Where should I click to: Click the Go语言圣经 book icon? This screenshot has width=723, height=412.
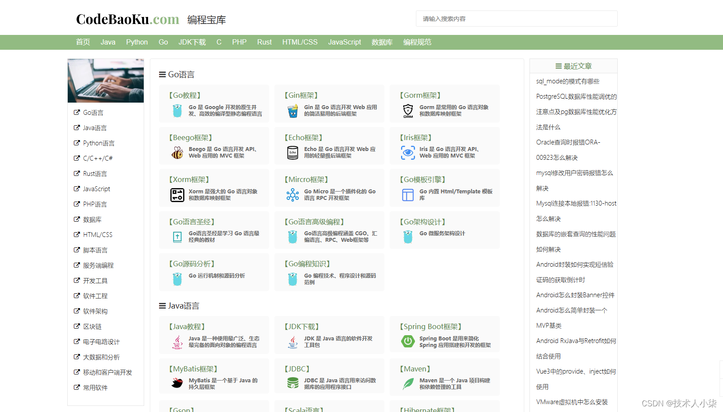pos(177,237)
